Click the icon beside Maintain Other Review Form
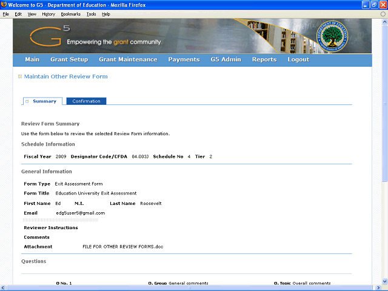Screen dimensions: 388x291 [x=20, y=76]
